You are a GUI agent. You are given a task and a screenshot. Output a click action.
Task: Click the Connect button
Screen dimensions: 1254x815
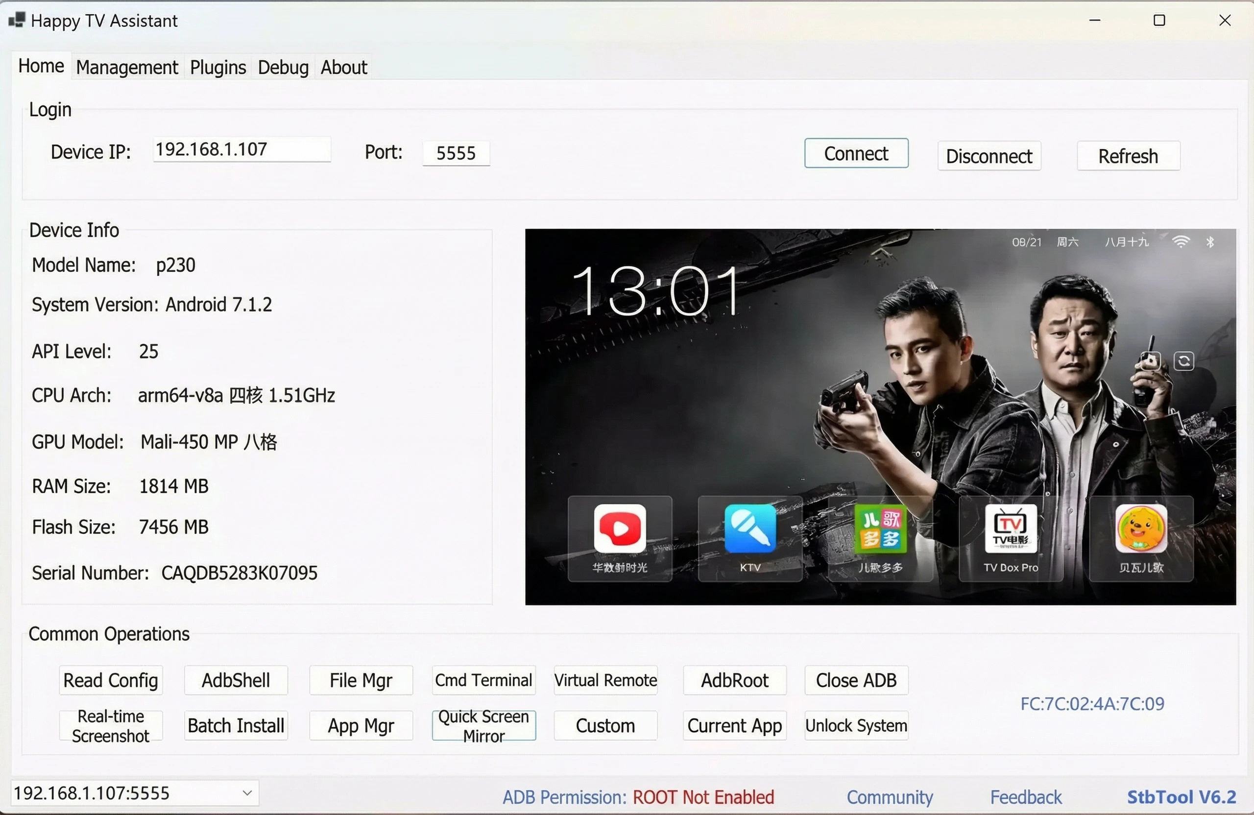[x=856, y=153]
